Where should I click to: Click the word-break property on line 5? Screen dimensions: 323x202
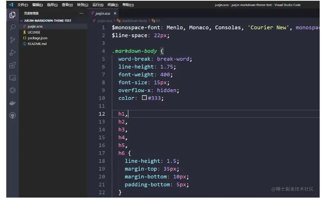[134, 59]
